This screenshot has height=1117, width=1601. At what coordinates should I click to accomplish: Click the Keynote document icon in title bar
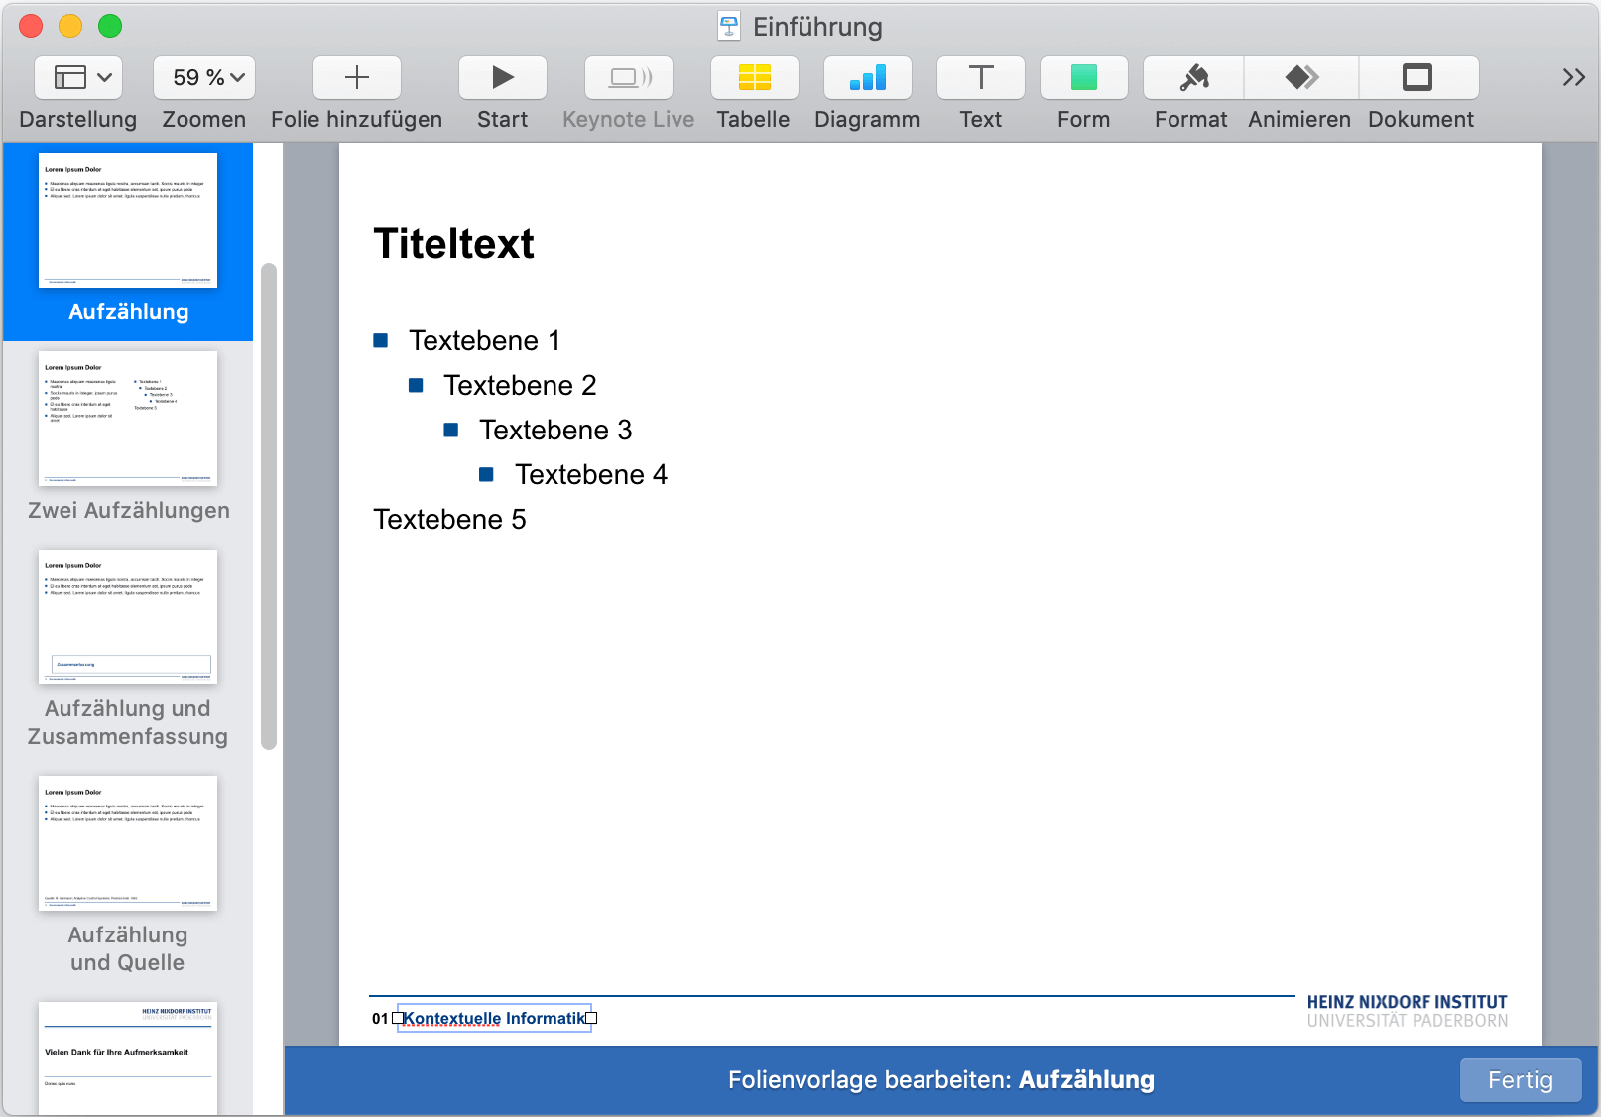(x=729, y=27)
